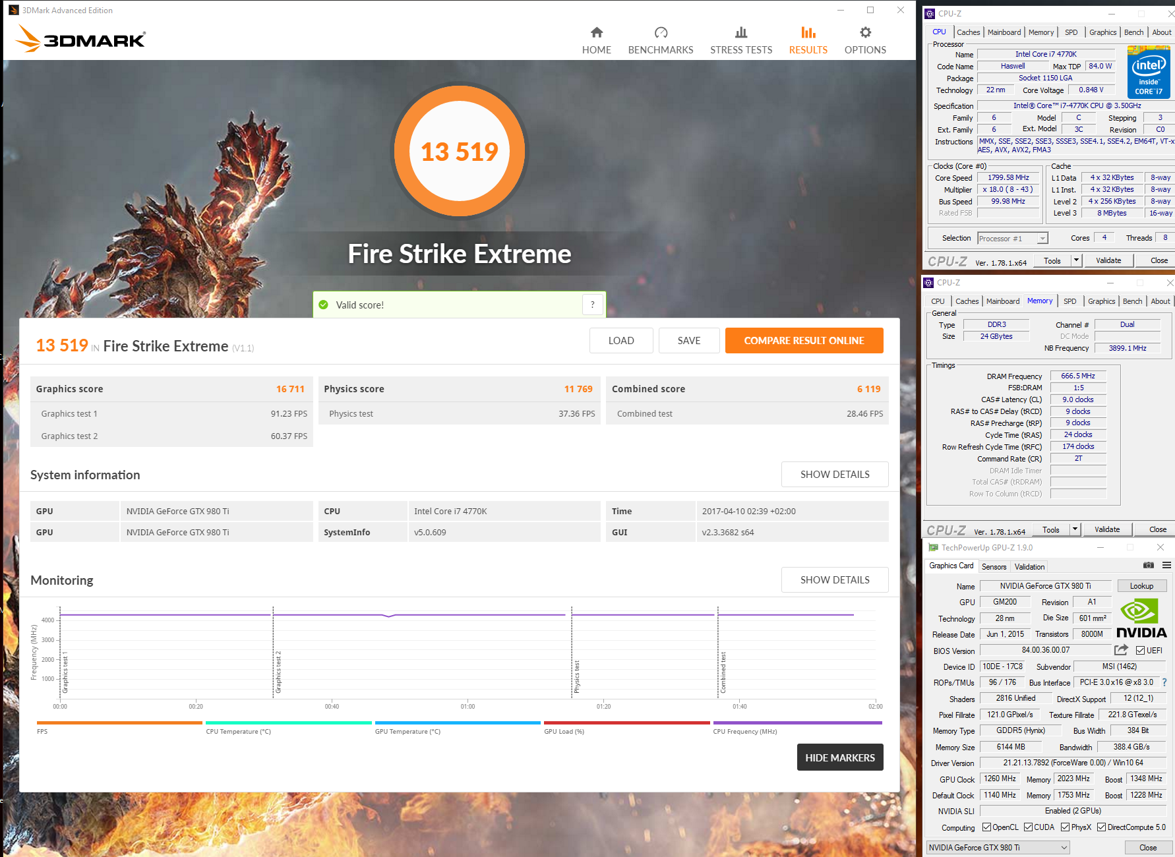1175x857 pixels.
Task: Open GPU-Z hamburger menu icon
Action: point(1166,566)
